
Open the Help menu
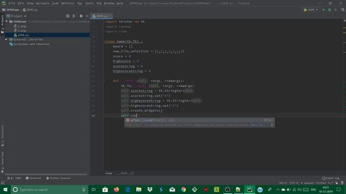pos(120,3)
